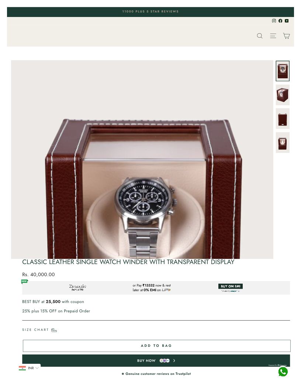This screenshot has height=390, width=301.
Task: Select first product thumbnail front view
Action: (283, 71)
